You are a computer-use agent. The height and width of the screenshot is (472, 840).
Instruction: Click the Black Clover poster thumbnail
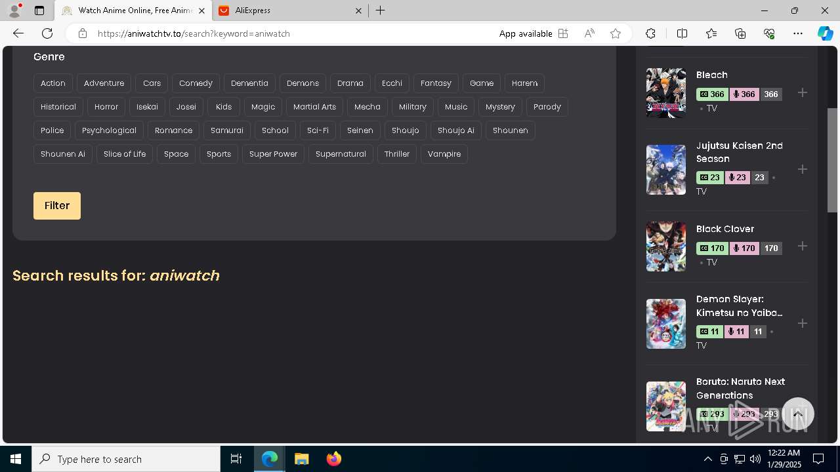click(x=666, y=246)
